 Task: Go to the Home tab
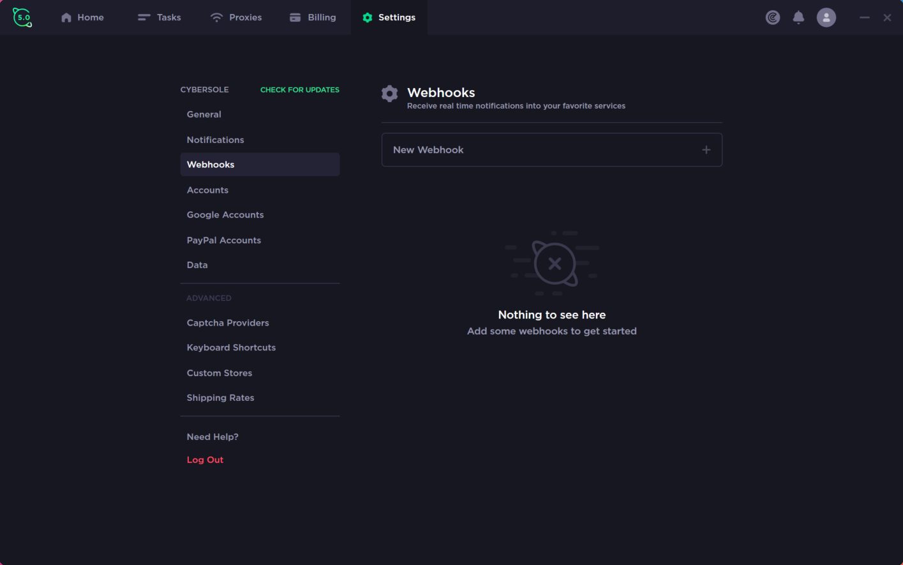coord(82,17)
